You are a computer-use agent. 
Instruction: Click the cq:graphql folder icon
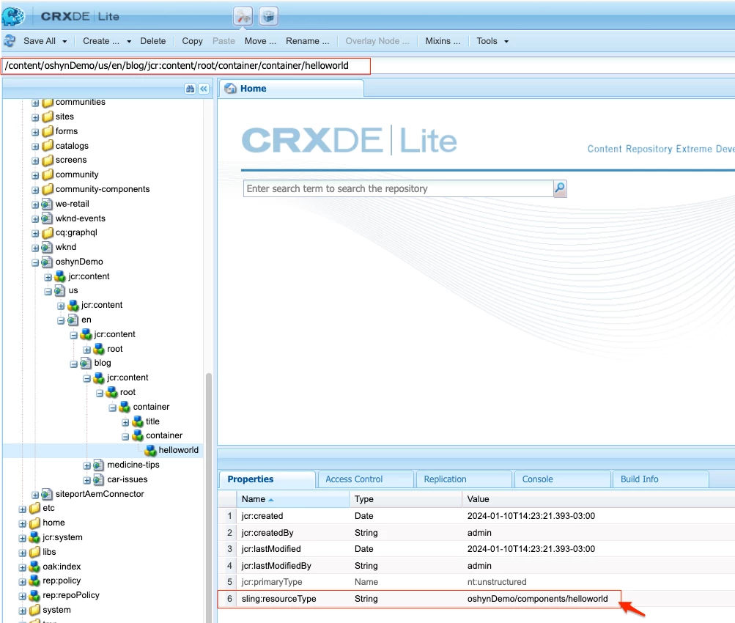(48, 232)
